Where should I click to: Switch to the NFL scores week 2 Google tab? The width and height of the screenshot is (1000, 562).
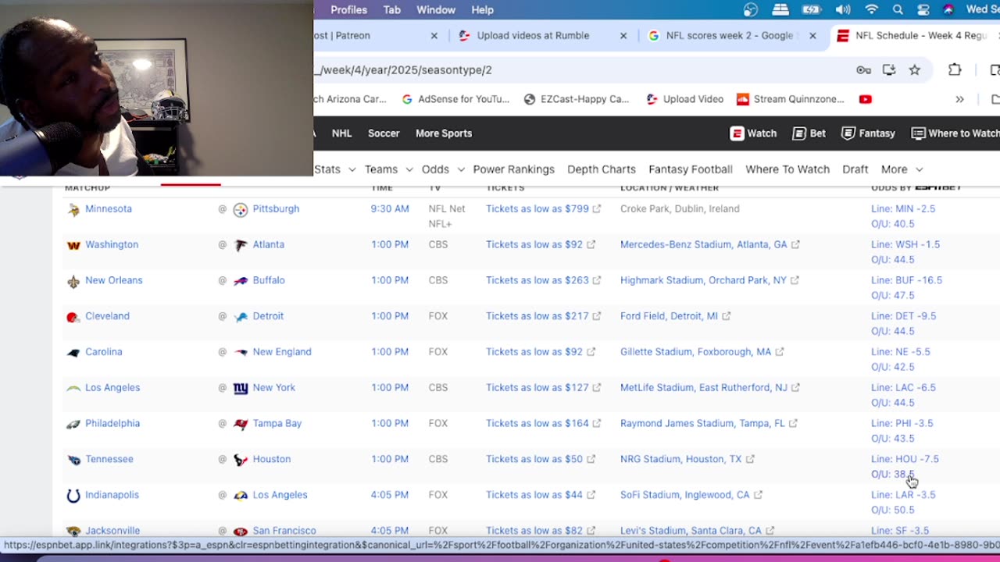click(732, 36)
